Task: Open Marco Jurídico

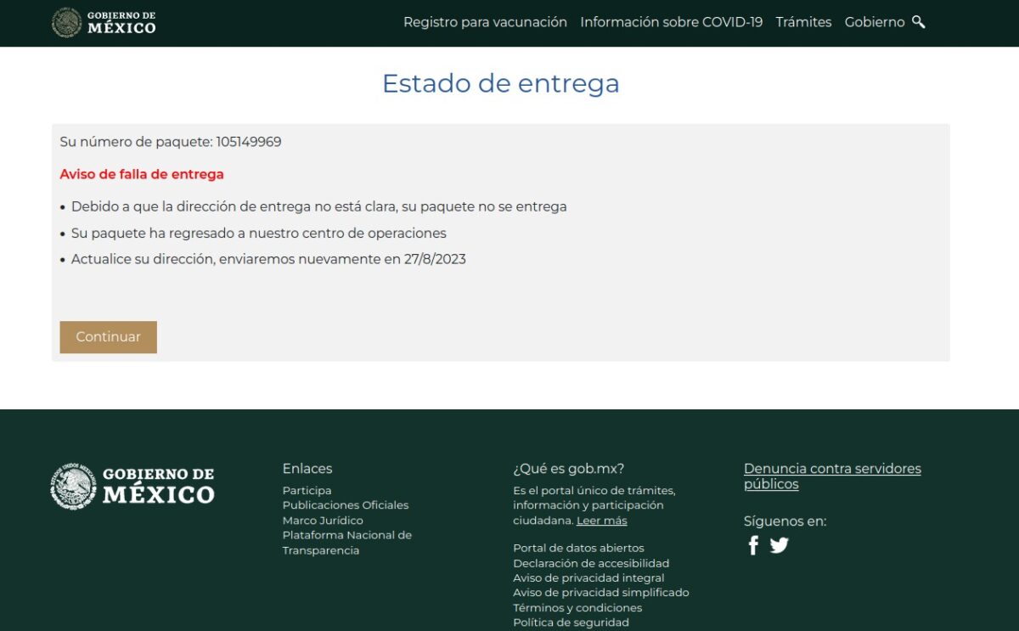Action: [x=323, y=520]
